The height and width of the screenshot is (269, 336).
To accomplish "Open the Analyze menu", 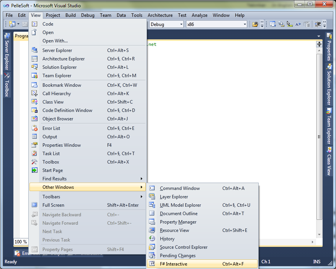I will coord(199,15).
